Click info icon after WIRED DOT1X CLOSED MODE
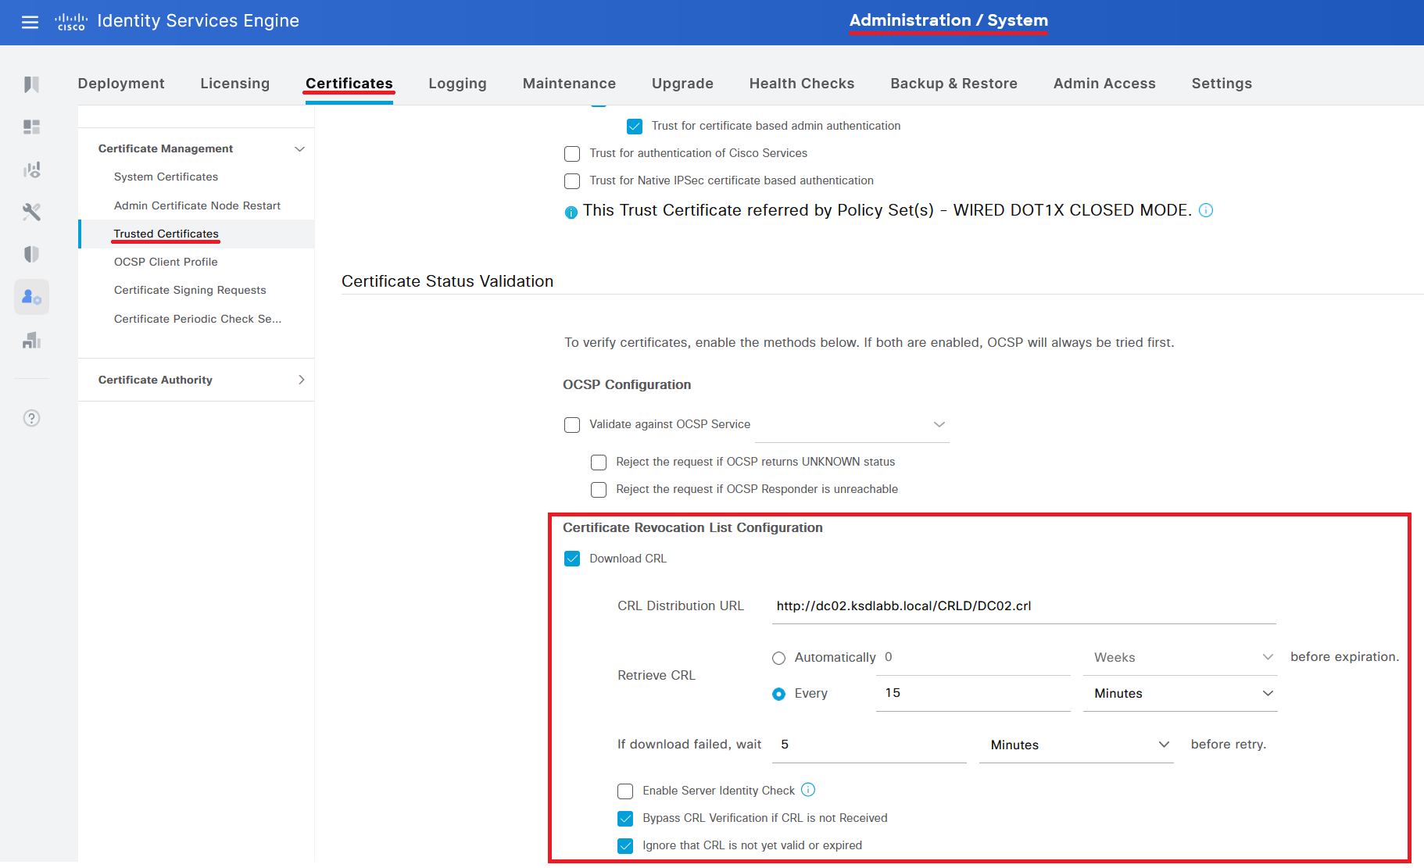The width and height of the screenshot is (1424, 868). pyautogui.click(x=1206, y=210)
